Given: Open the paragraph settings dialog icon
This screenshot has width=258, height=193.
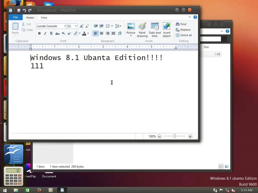Looking at the screenshot, I should 120,33.
